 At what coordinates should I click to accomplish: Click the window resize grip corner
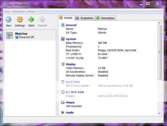(x=162, y=122)
